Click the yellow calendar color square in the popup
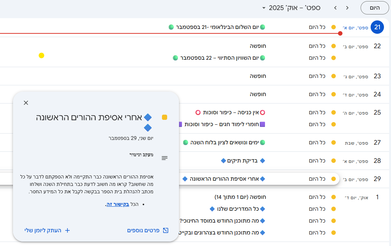 165,118
